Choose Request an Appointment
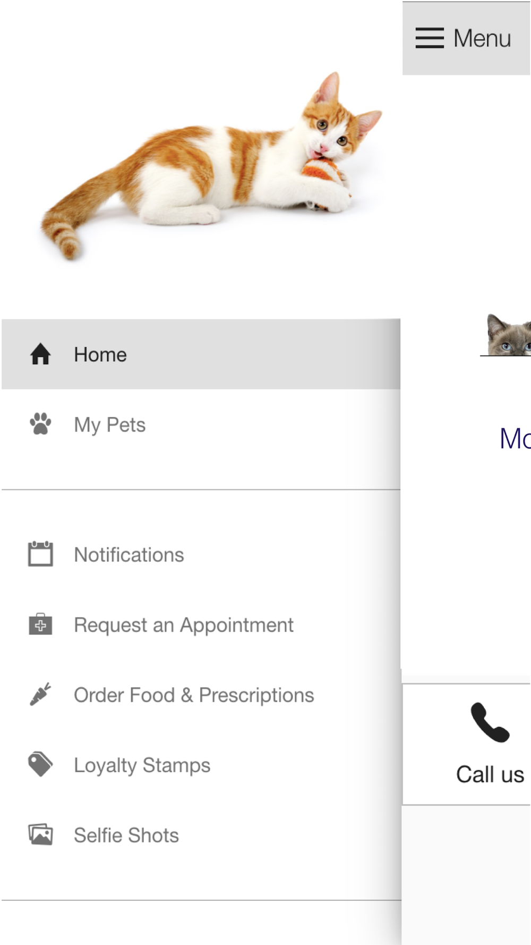Viewport: 531px width, 945px height. coord(201,625)
